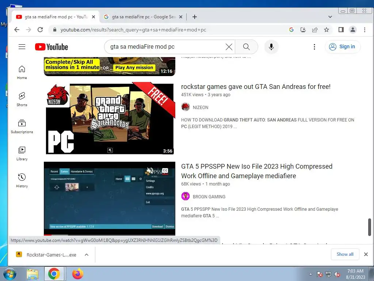Open the video 'rockstar games gave out GTA San Andreas for free!'
374x281 pixels.
tap(256, 86)
